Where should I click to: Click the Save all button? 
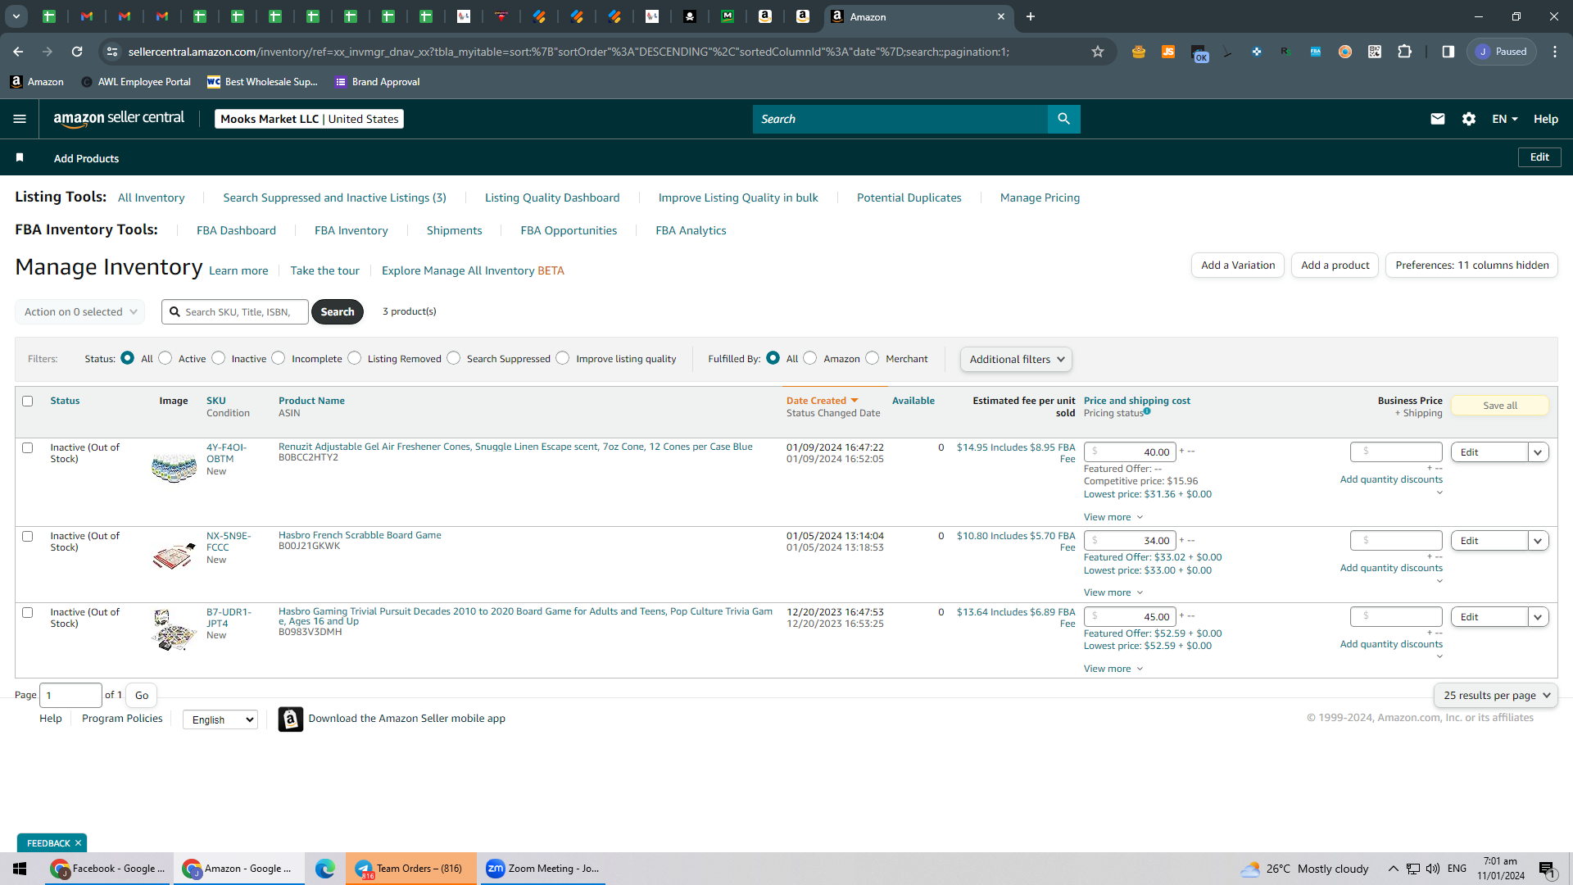[1500, 406]
